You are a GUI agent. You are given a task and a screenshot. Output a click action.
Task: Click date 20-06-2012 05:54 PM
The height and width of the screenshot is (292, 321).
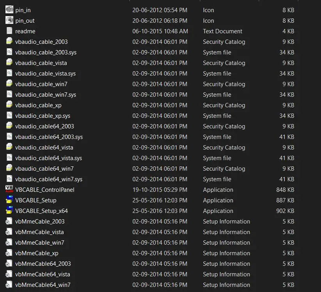tap(160, 10)
